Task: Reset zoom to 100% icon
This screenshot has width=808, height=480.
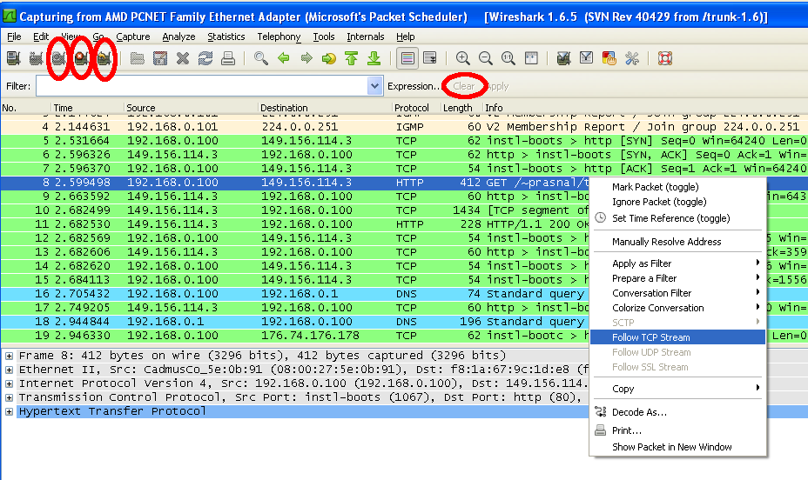Action: pyautogui.click(x=508, y=58)
